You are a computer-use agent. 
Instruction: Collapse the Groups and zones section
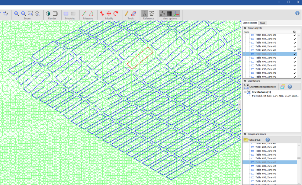click(245, 134)
